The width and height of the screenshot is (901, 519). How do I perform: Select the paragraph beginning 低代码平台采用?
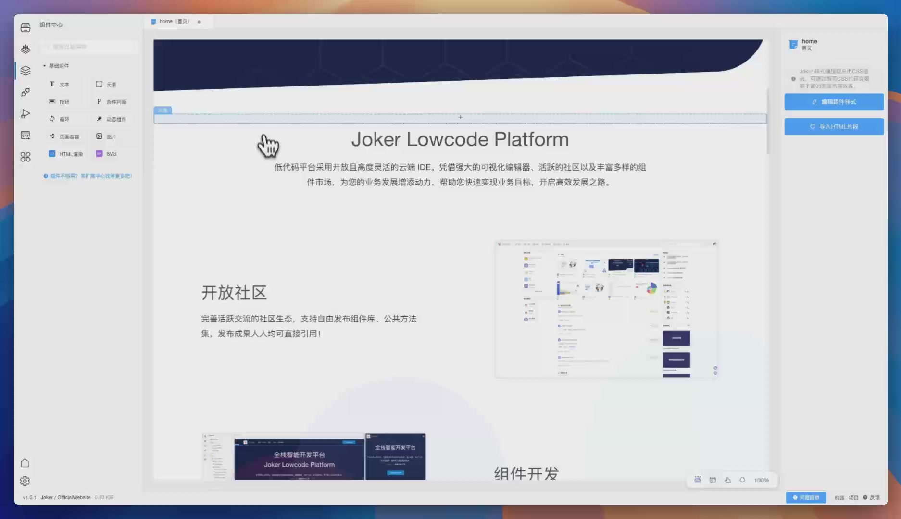(460, 174)
